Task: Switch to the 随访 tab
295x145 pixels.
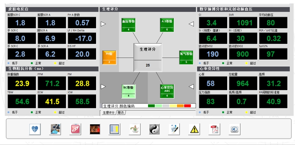Action: click(121, 113)
